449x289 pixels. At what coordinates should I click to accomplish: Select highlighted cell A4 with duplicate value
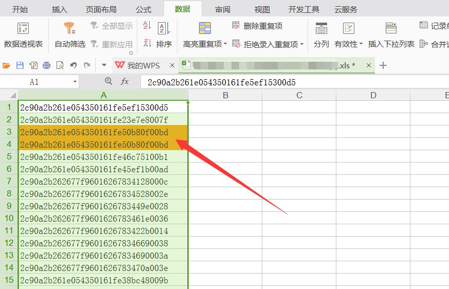103,144
